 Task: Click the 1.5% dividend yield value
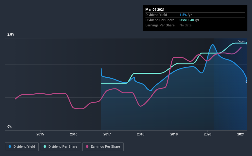tap(183, 15)
